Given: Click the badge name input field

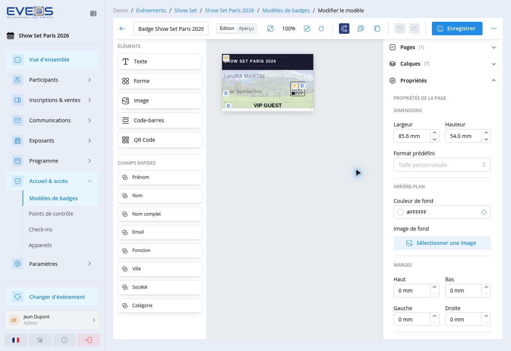Looking at the screenshot, I should [x=171, y=29].
